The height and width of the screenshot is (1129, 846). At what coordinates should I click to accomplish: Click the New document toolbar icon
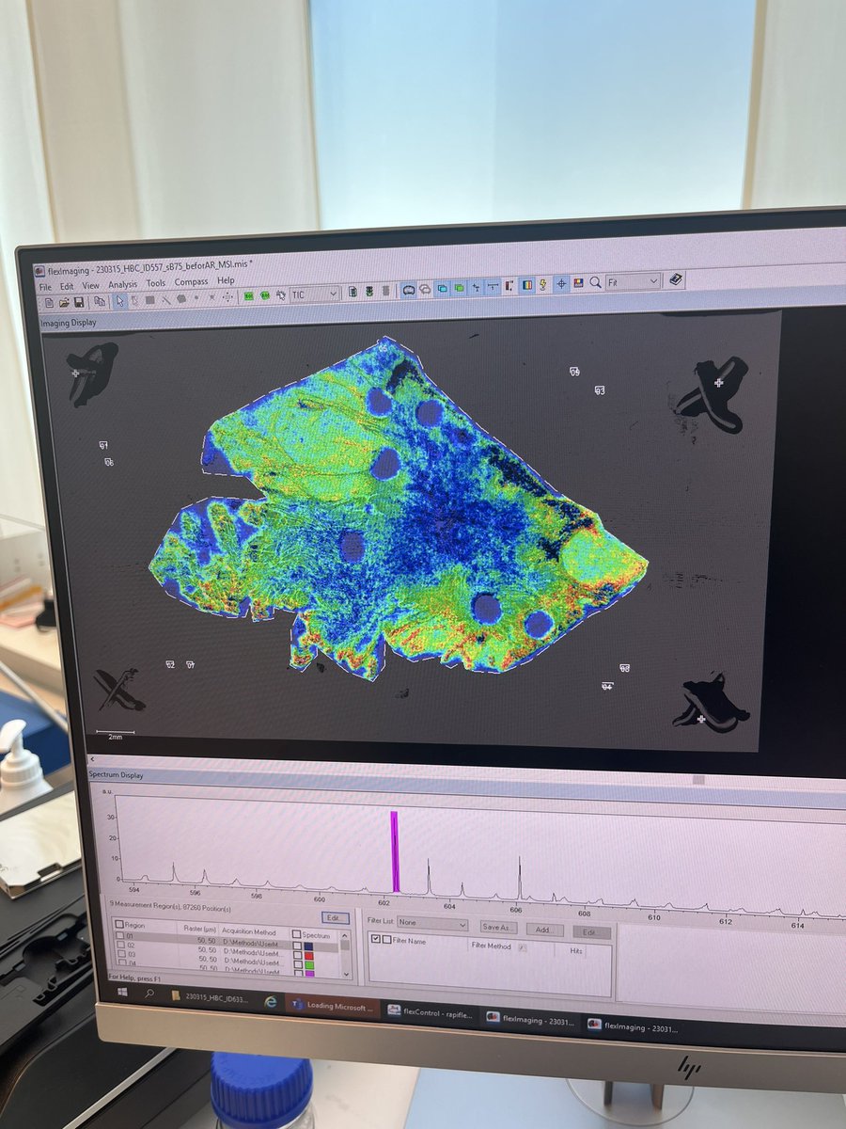click(48, 302)
